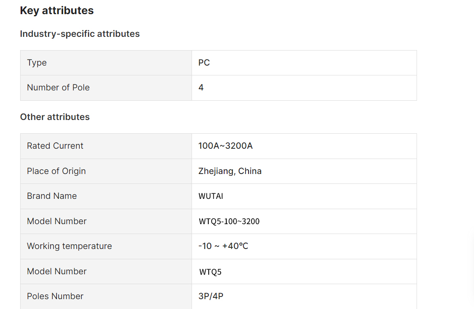
Task: Click the WTQ5-100~3200 model value
Action: [229, 222]
